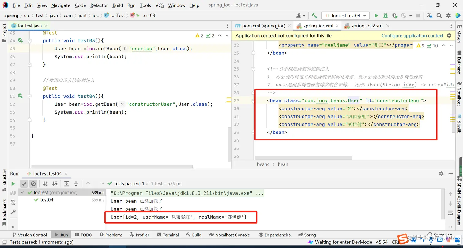Image resolution: width=463 pixels, height=248 pixels.
Task: Expand all test results in the Run toolbar
Action: click(66, 184)
